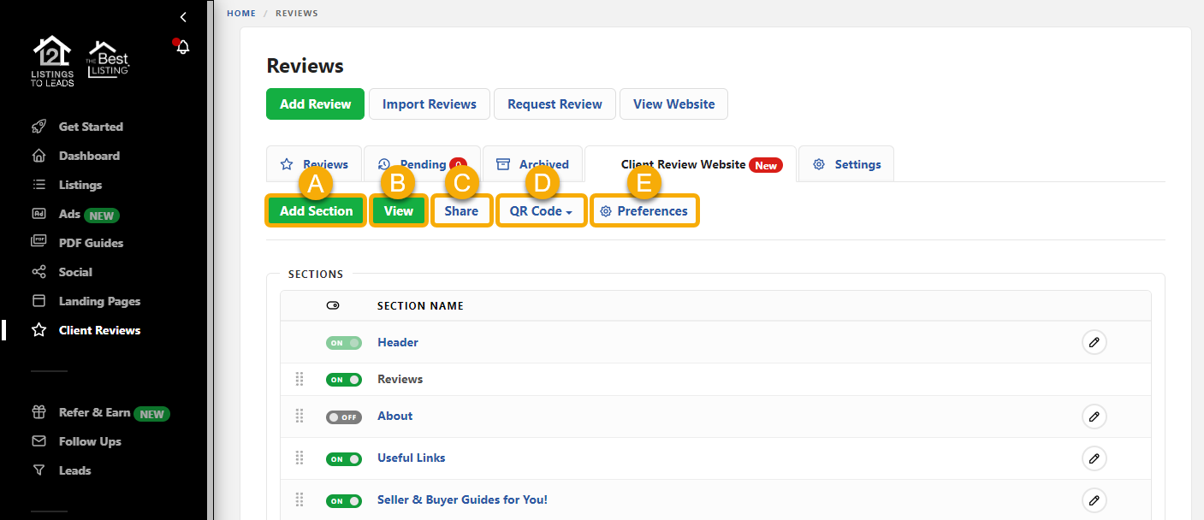
Task: Collapse the sidebar with the chevron
Action: (182, 16)
